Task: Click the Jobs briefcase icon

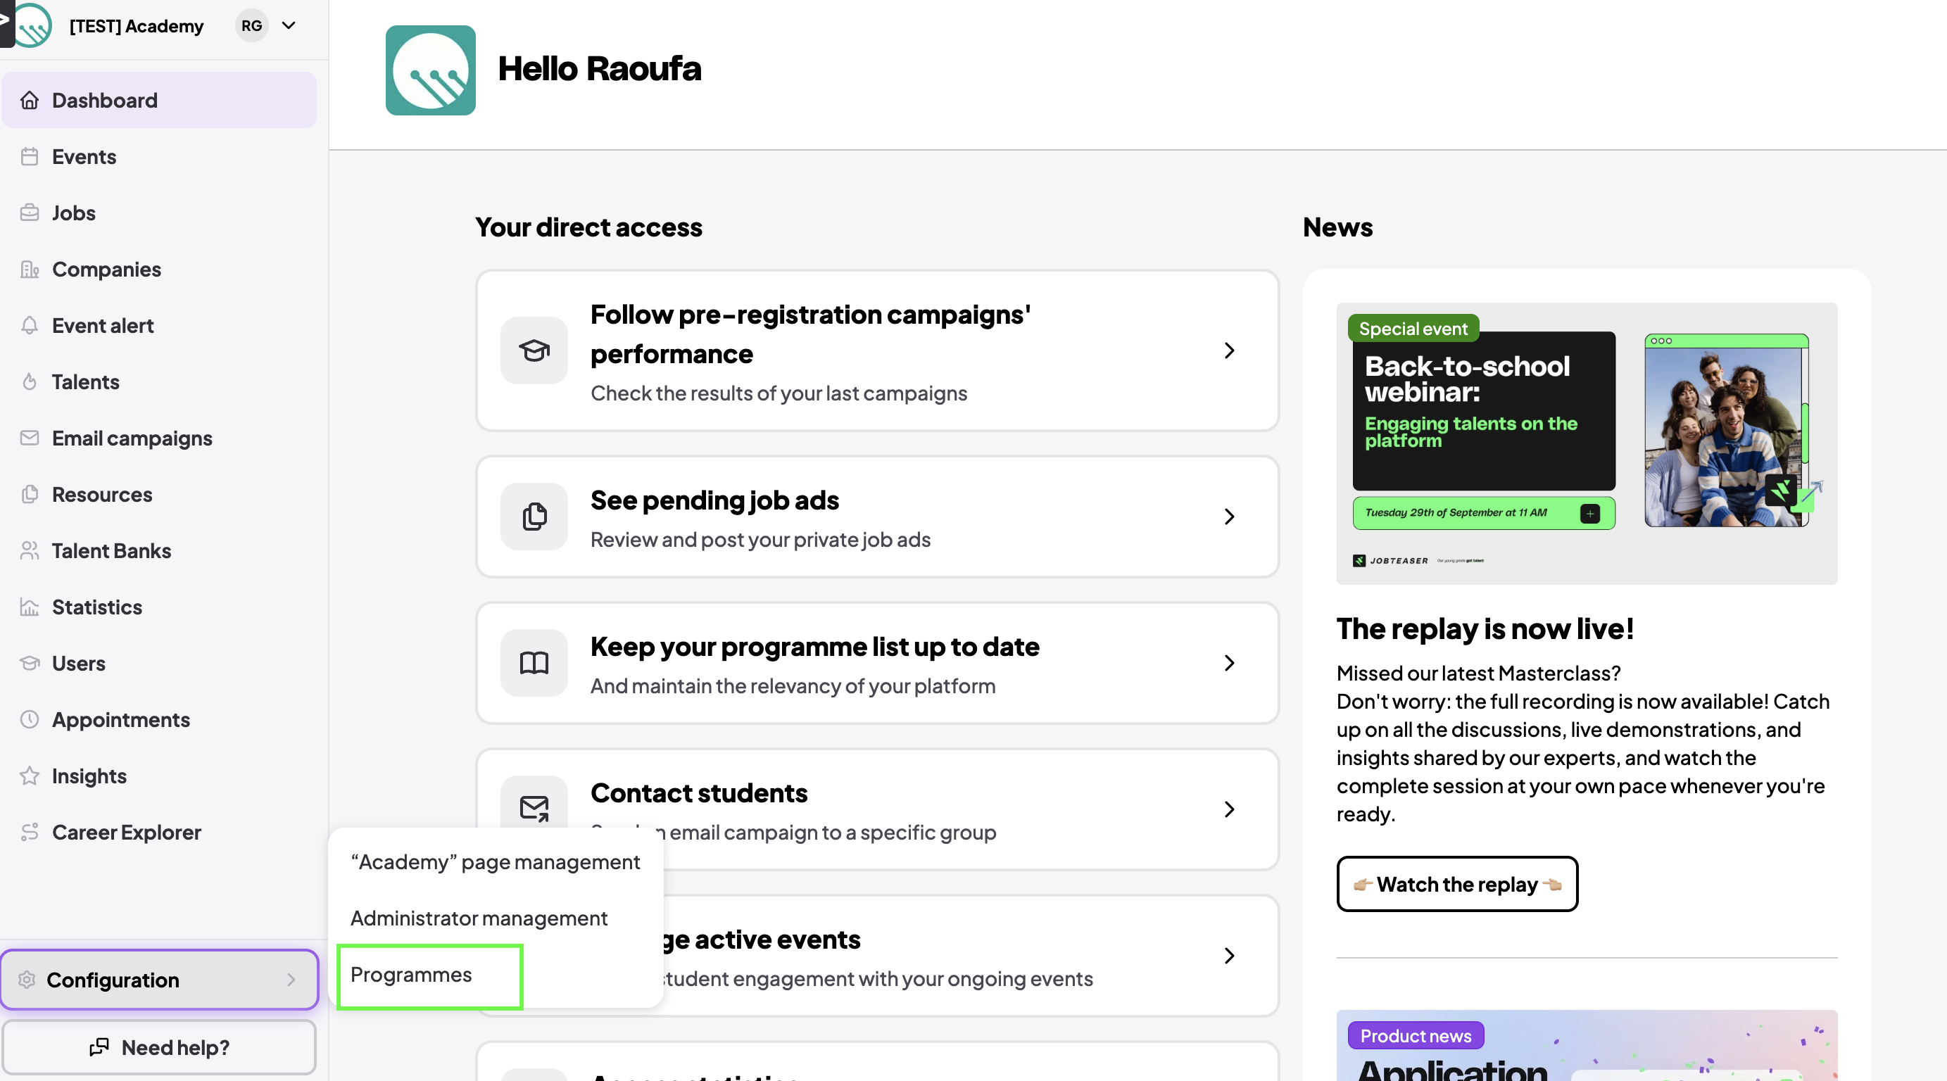Action: pos(30,213)
